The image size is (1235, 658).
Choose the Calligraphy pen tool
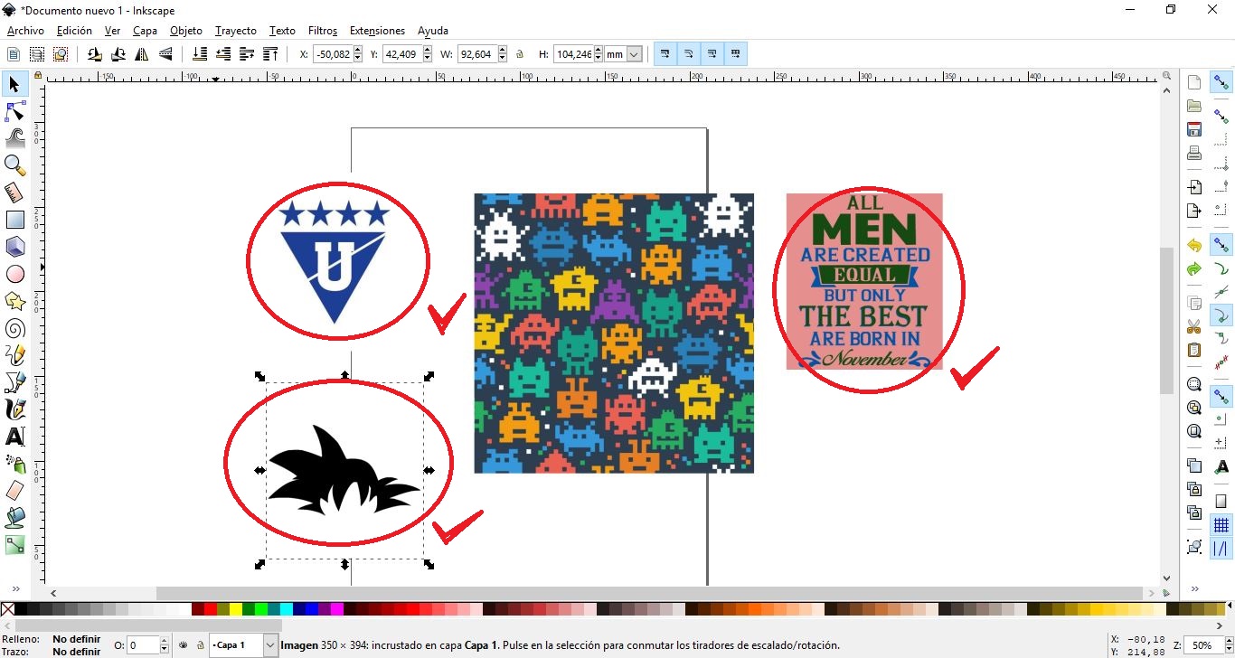(x=14, y=409)
